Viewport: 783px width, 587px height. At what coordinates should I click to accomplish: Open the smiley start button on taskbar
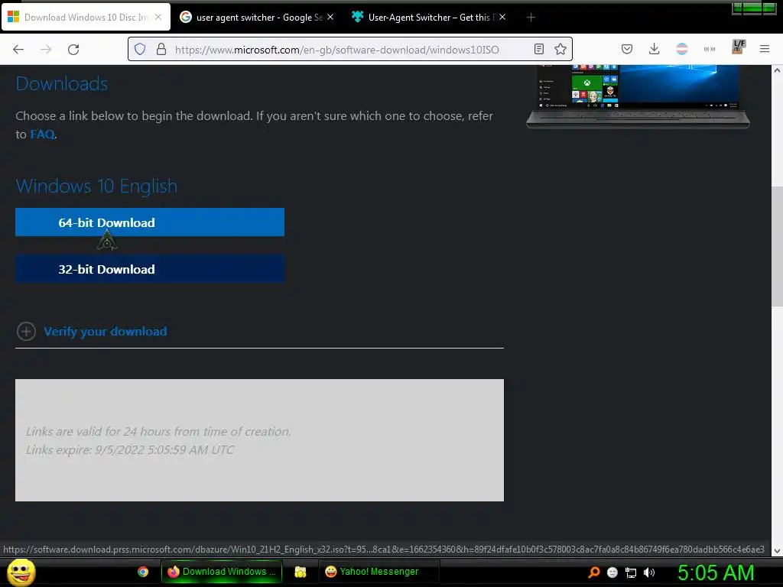21,572
